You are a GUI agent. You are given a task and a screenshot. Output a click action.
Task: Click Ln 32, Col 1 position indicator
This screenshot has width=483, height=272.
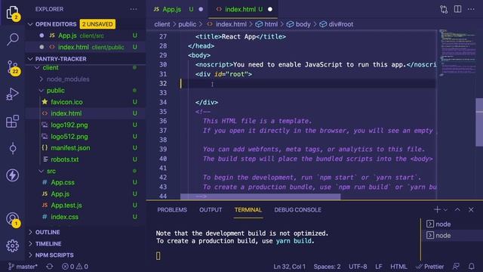click(290, 267)
